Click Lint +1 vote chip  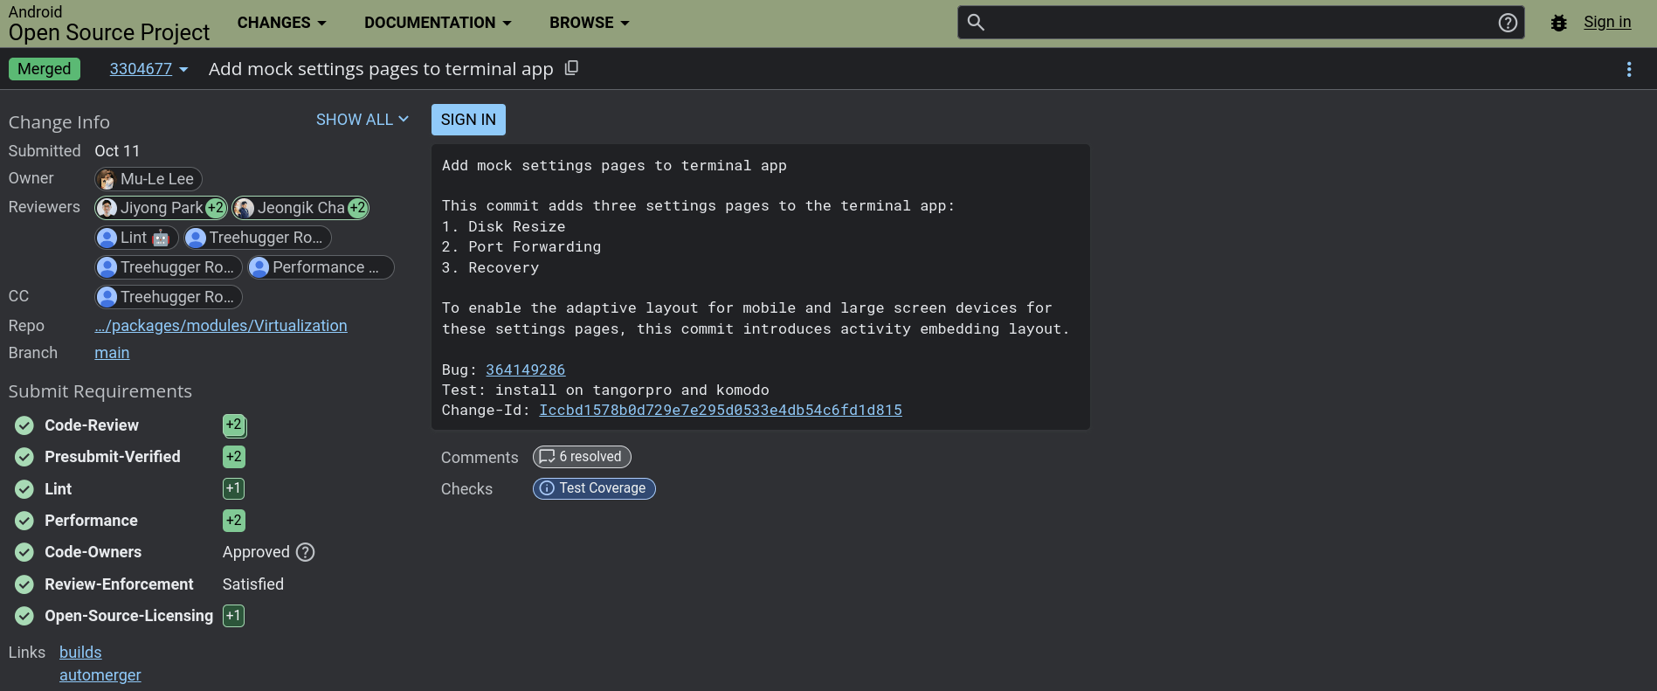click(x=233, y=489)
